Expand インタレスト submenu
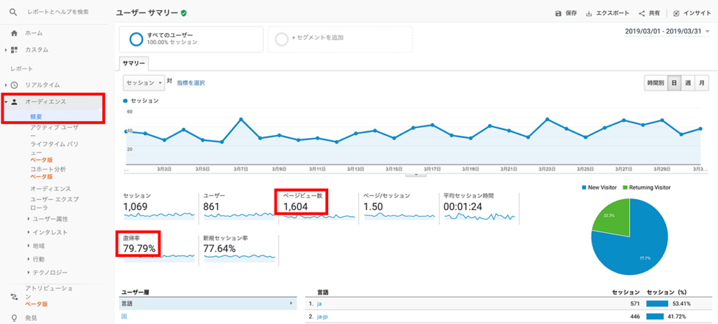Image resolution: width=718 pixels, height=324 pixels. pyautogui.click(x=28, y=232)
